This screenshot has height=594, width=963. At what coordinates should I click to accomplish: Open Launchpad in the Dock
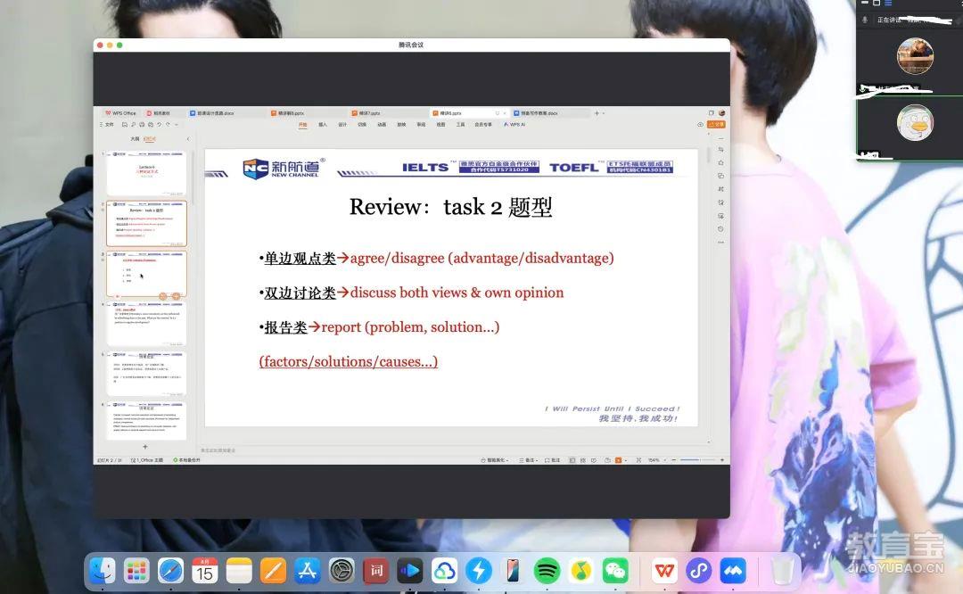136,571
